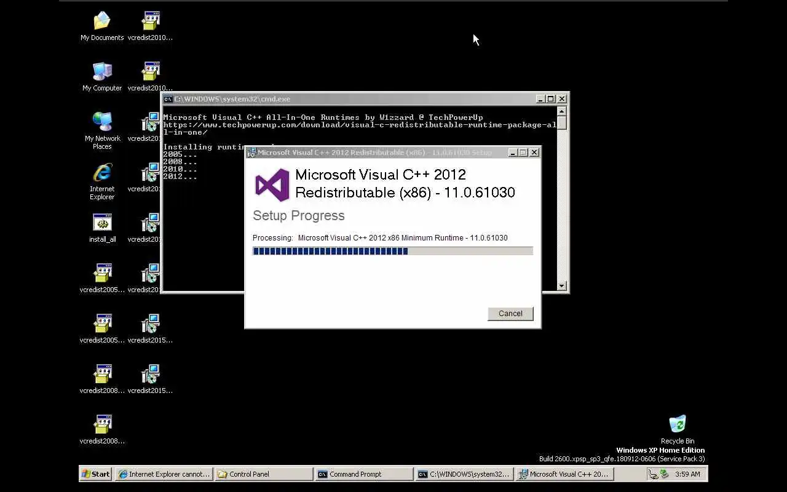
Task: Select the My Documents desktop icon
Action: (102, 26)
